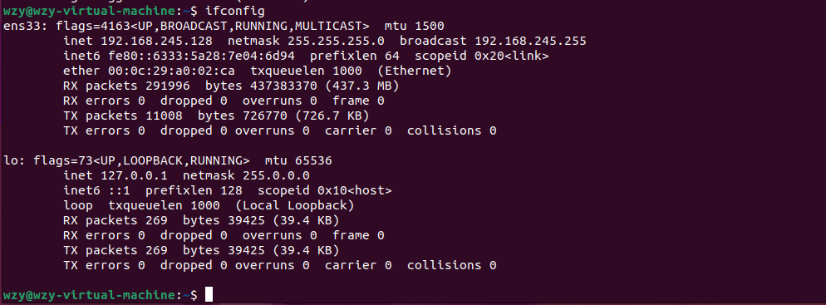Click the broadcast address 192.168.245.255
826x305 pixels.
point(530,41)
